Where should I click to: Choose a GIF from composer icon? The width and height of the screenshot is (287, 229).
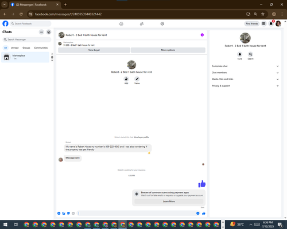click(x=73, y=213)
